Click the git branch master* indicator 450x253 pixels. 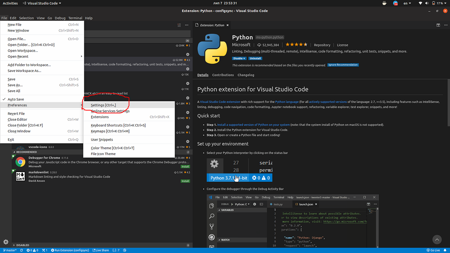click(x=9, y=250)
